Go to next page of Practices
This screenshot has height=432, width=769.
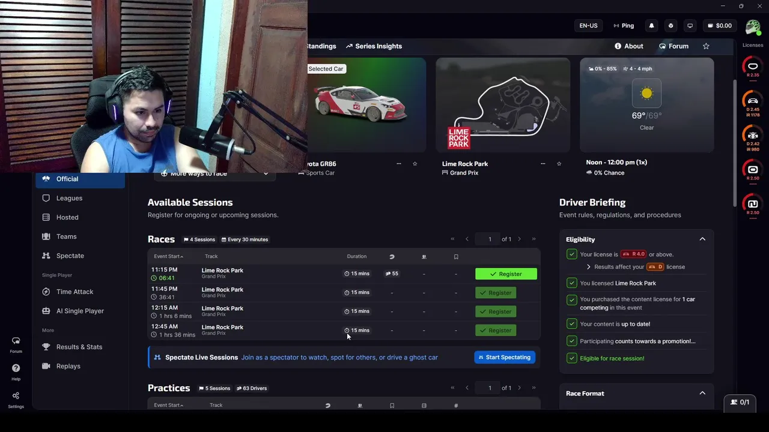519,388
